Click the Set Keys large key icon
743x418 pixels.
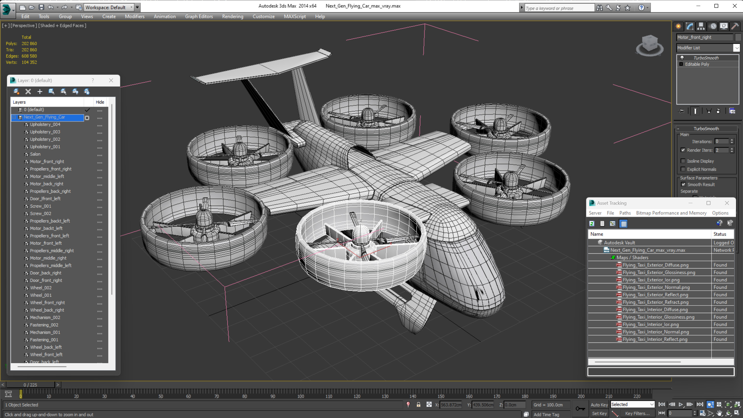(x=580, y=408)
